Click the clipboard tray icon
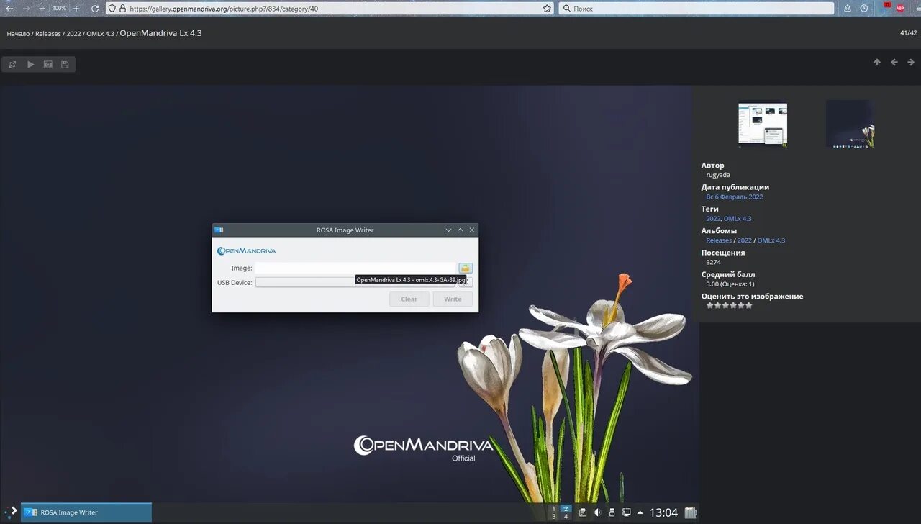This screenshot has height=524, width=921. 583,512
